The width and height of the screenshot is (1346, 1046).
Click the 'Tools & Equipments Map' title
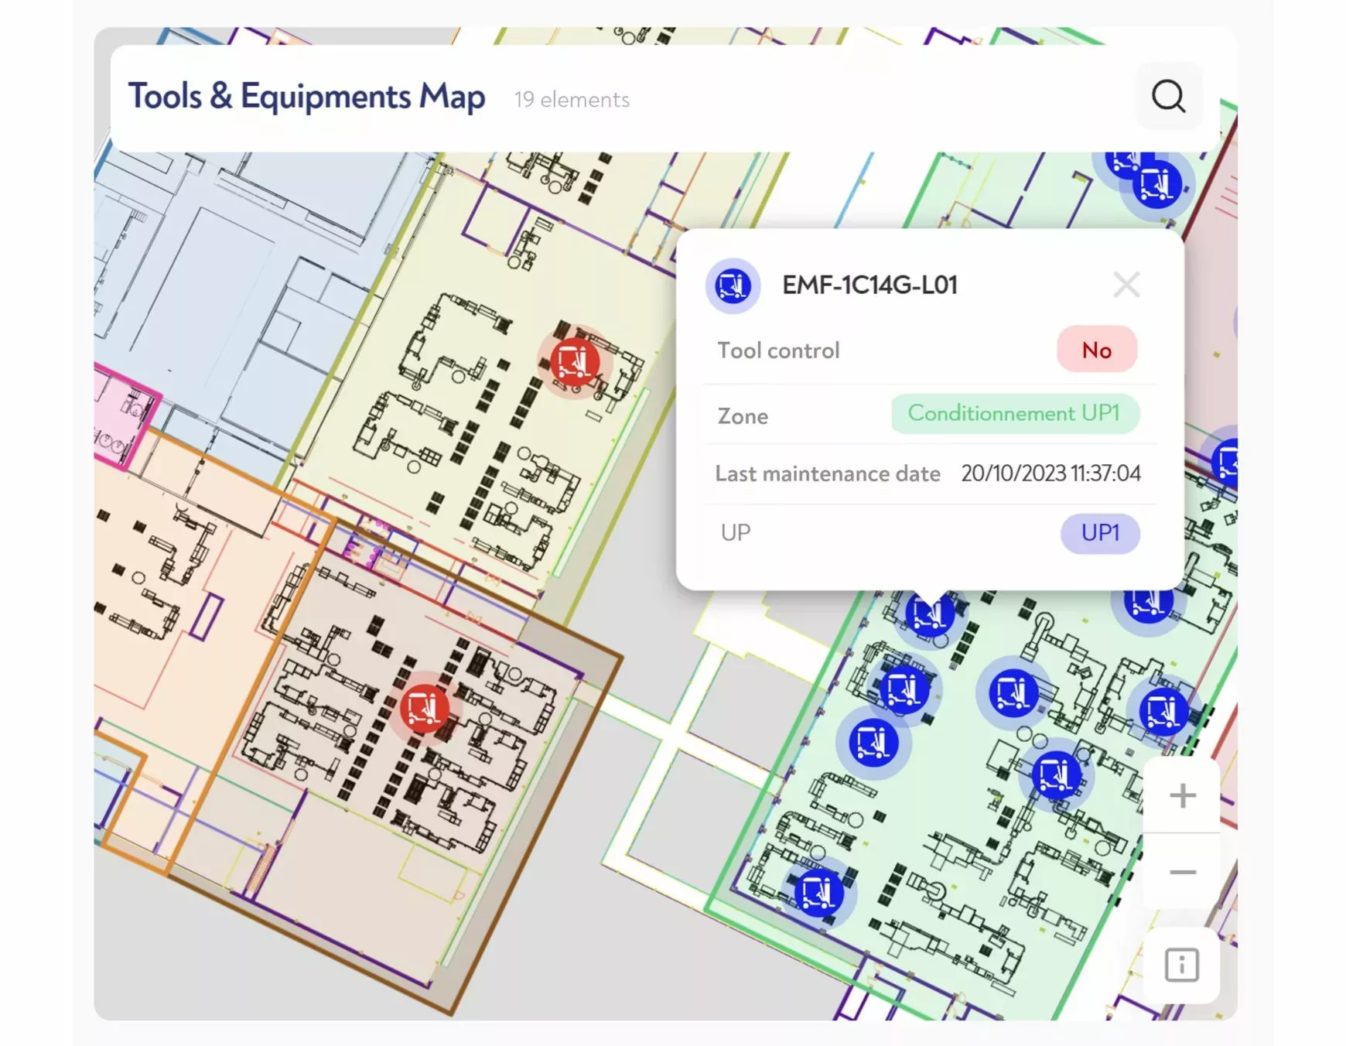tap(306, 97)
